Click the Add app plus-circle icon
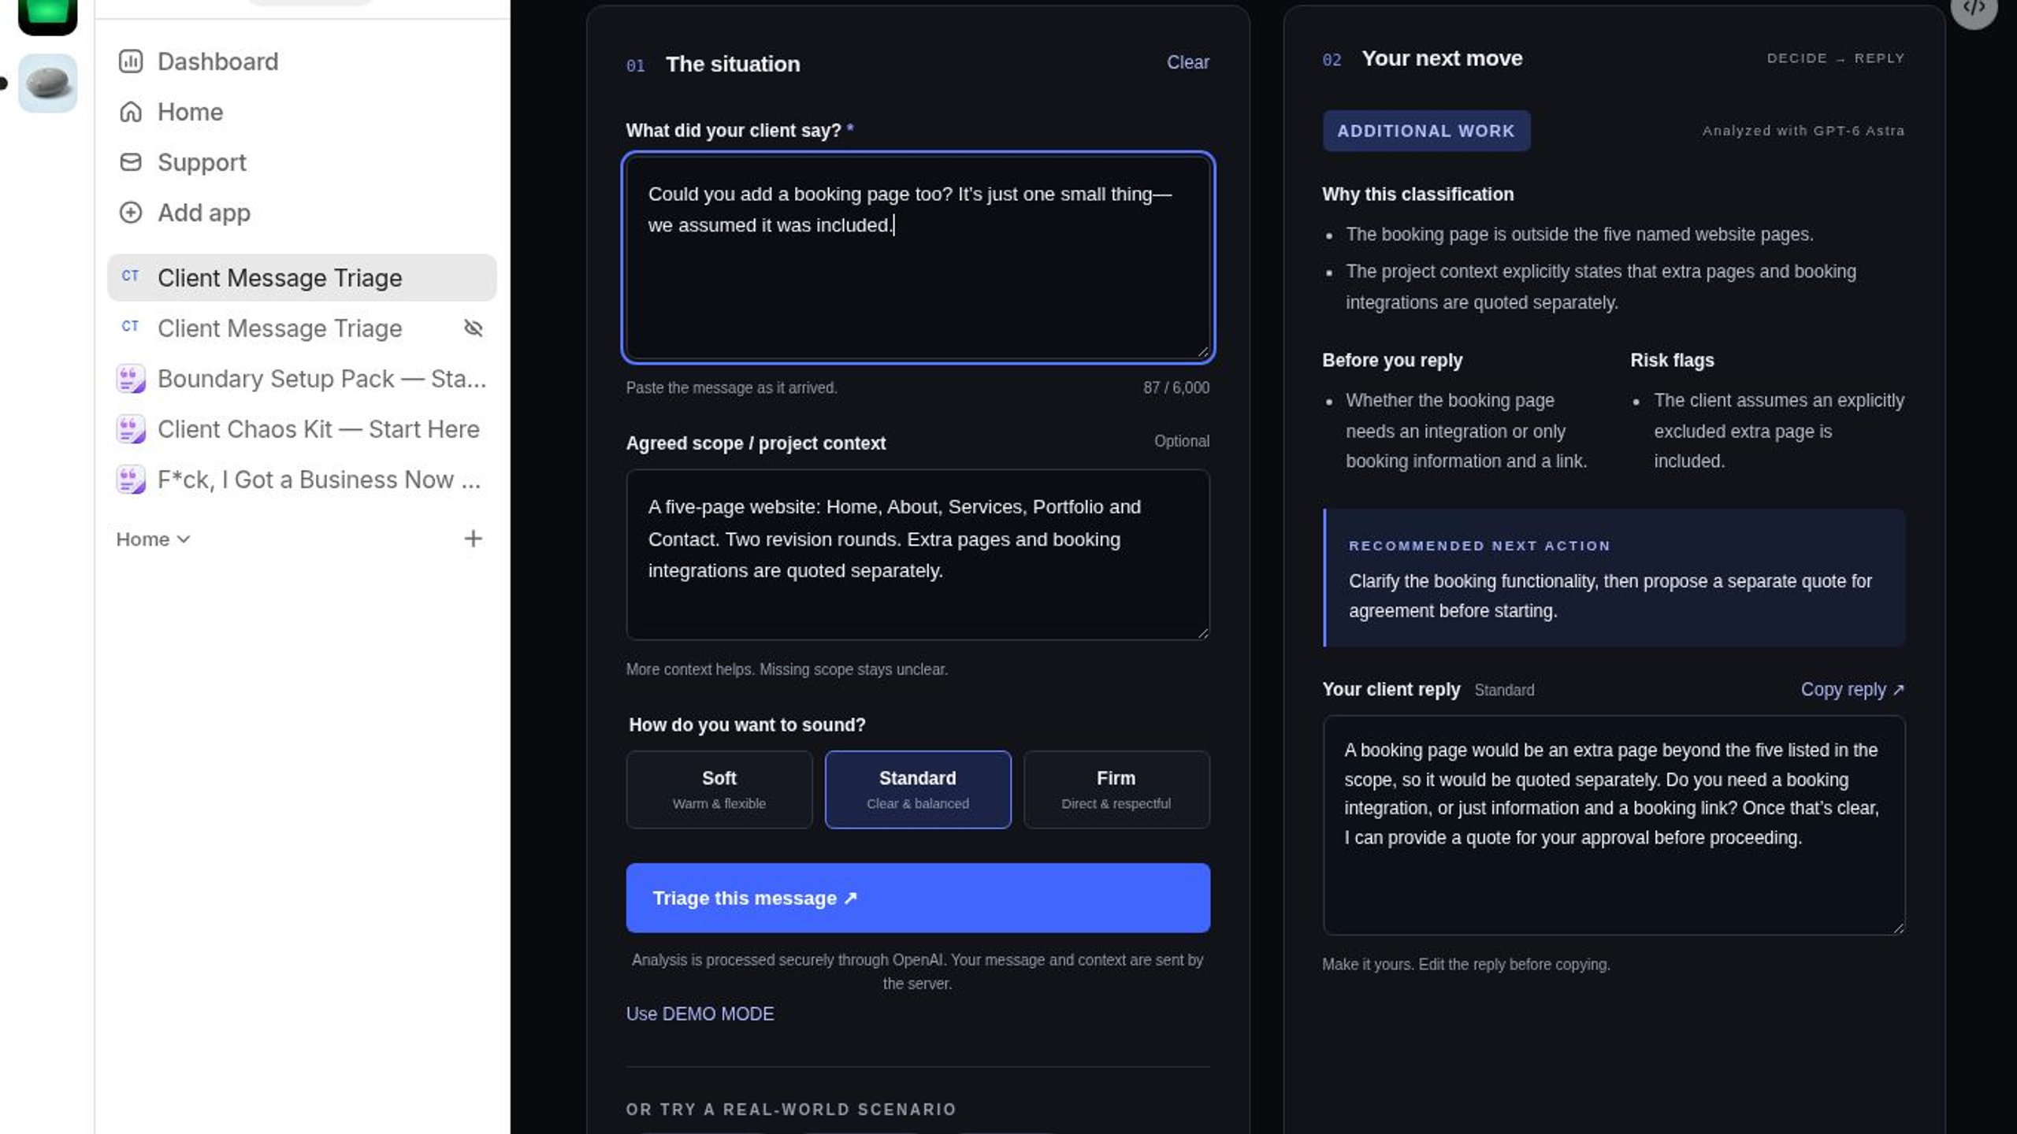 [131, 213]
